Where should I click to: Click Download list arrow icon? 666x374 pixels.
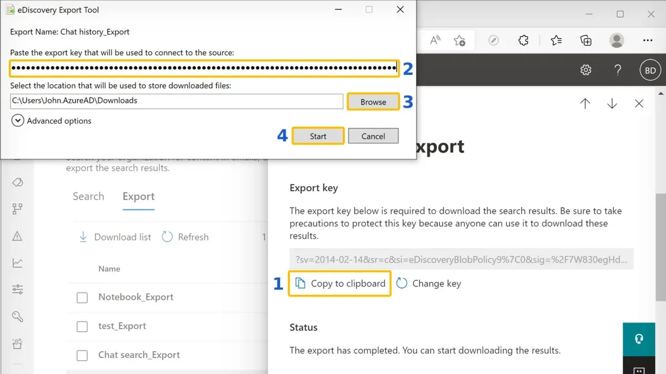click(x=83, y=237)
